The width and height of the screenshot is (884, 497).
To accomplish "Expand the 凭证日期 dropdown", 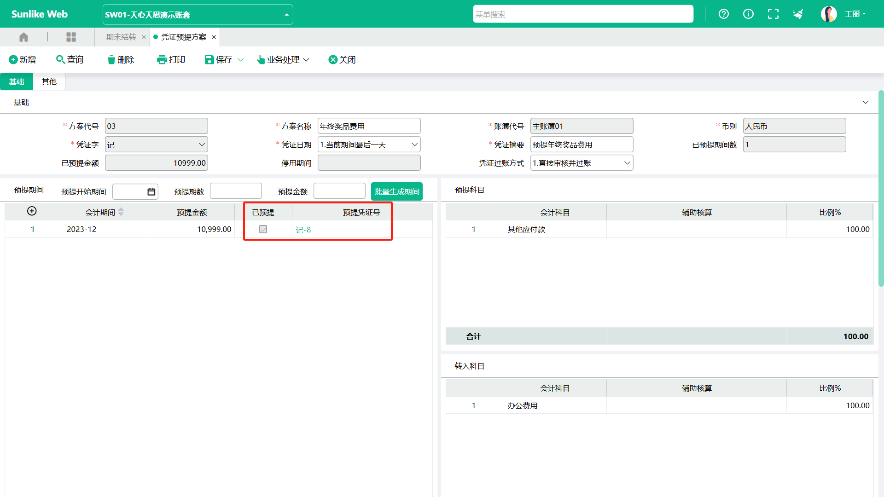I will point(369,144).
